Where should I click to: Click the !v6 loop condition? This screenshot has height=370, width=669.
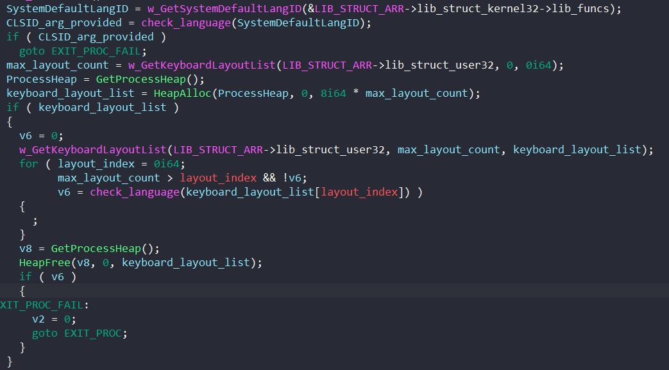click(x=292, y=178)
